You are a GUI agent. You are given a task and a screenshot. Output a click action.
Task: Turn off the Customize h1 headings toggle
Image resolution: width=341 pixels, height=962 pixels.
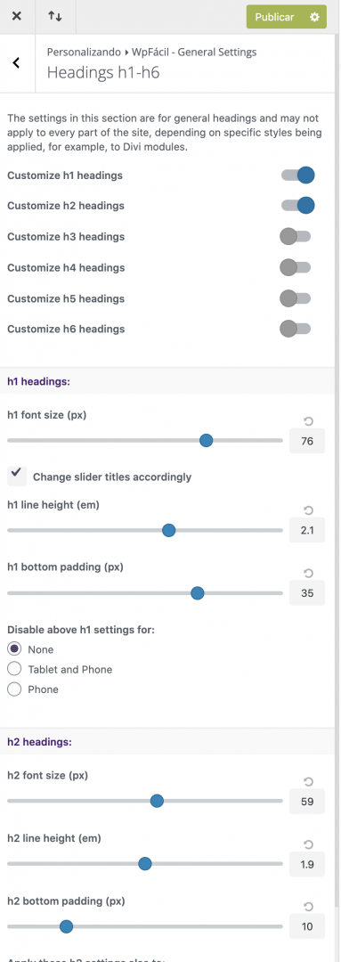pyautogui.click(x=297, y=175)
